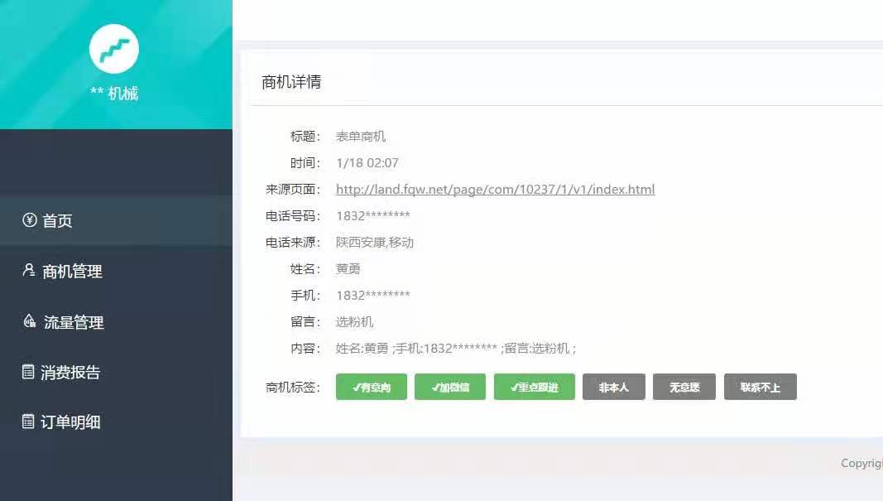Viewport: 883px width, 501px height.
Task: Click the 内容 summary line text
Action: coord(456,349)
